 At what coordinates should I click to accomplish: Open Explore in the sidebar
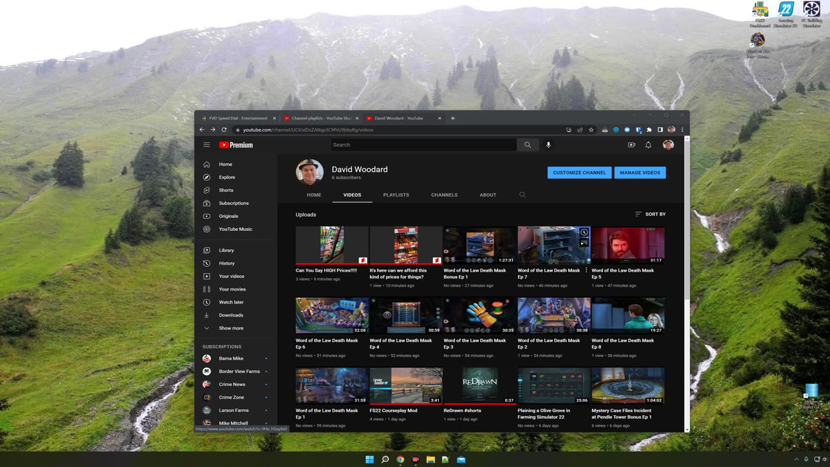(236, 177)
